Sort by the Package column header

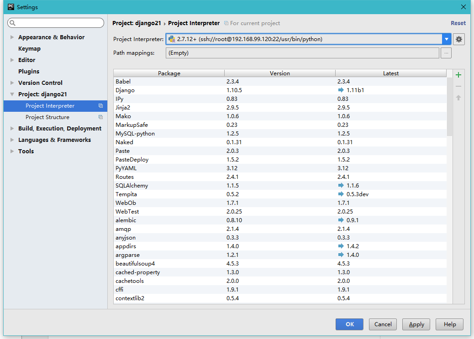[x=169, y=73]
